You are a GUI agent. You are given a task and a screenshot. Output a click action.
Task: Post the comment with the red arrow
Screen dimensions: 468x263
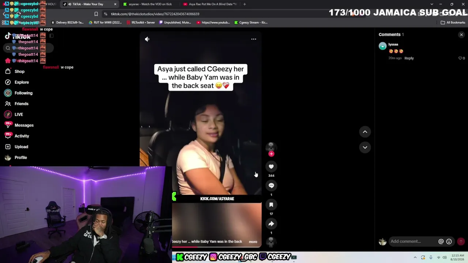tap(461, 241)
